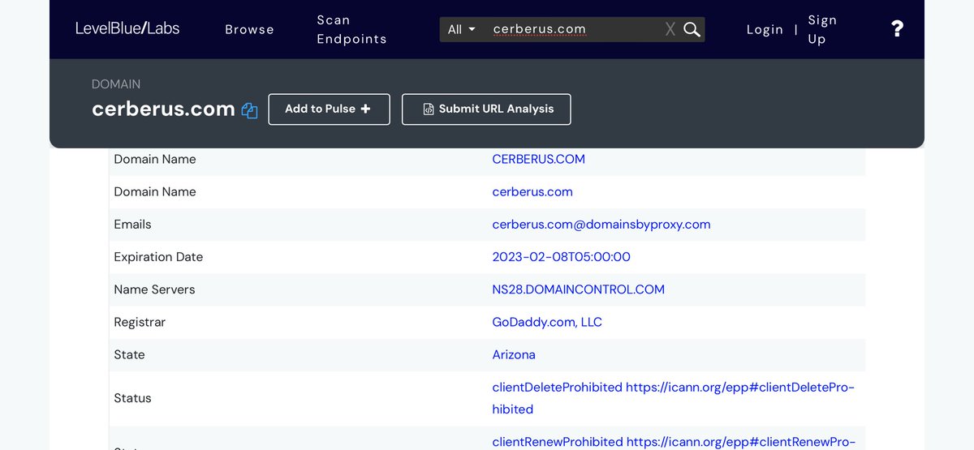Open the Browse menu item
The image size is (974, 450).
[x=249, y=29]
